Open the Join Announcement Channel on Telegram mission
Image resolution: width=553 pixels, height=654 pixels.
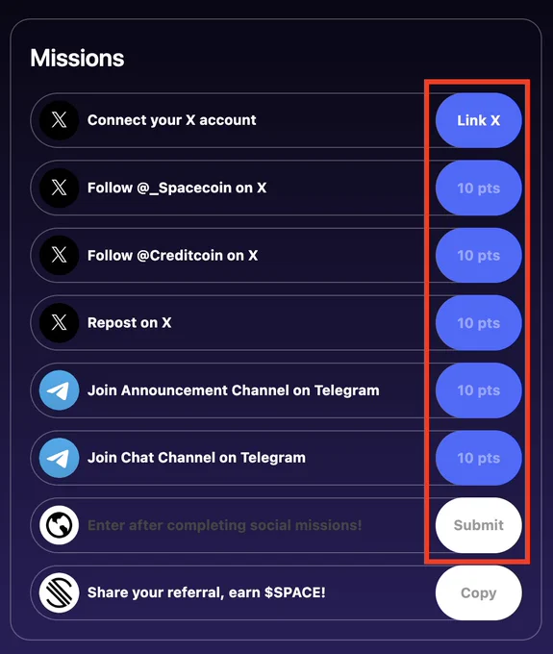point(234,390)
